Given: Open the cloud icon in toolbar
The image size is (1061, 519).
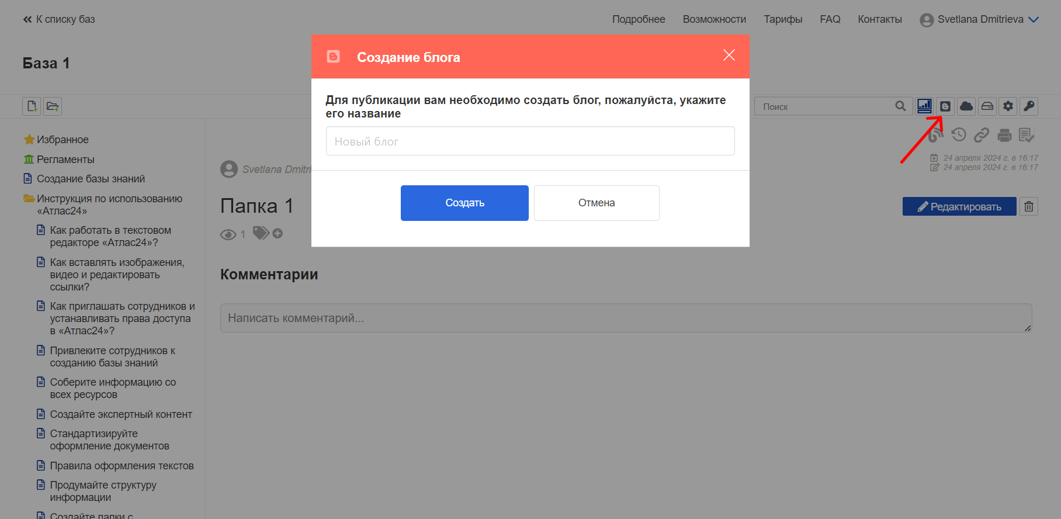Looking at the screenshot, I should click(966, 106).
